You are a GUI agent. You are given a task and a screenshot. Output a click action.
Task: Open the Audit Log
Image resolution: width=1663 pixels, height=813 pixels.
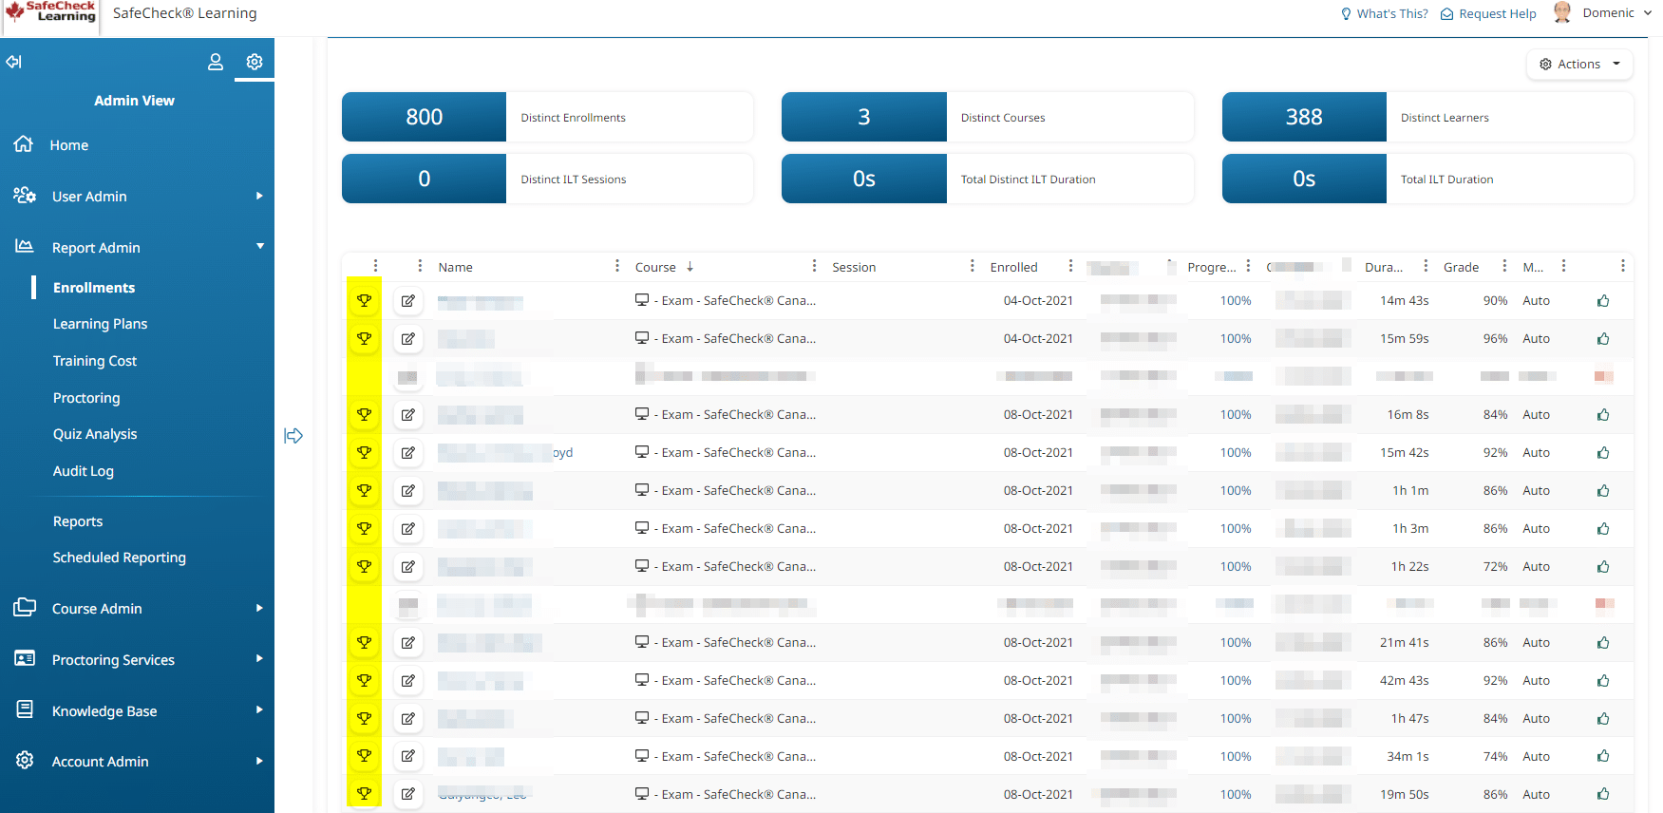click(x=84, y=471)
